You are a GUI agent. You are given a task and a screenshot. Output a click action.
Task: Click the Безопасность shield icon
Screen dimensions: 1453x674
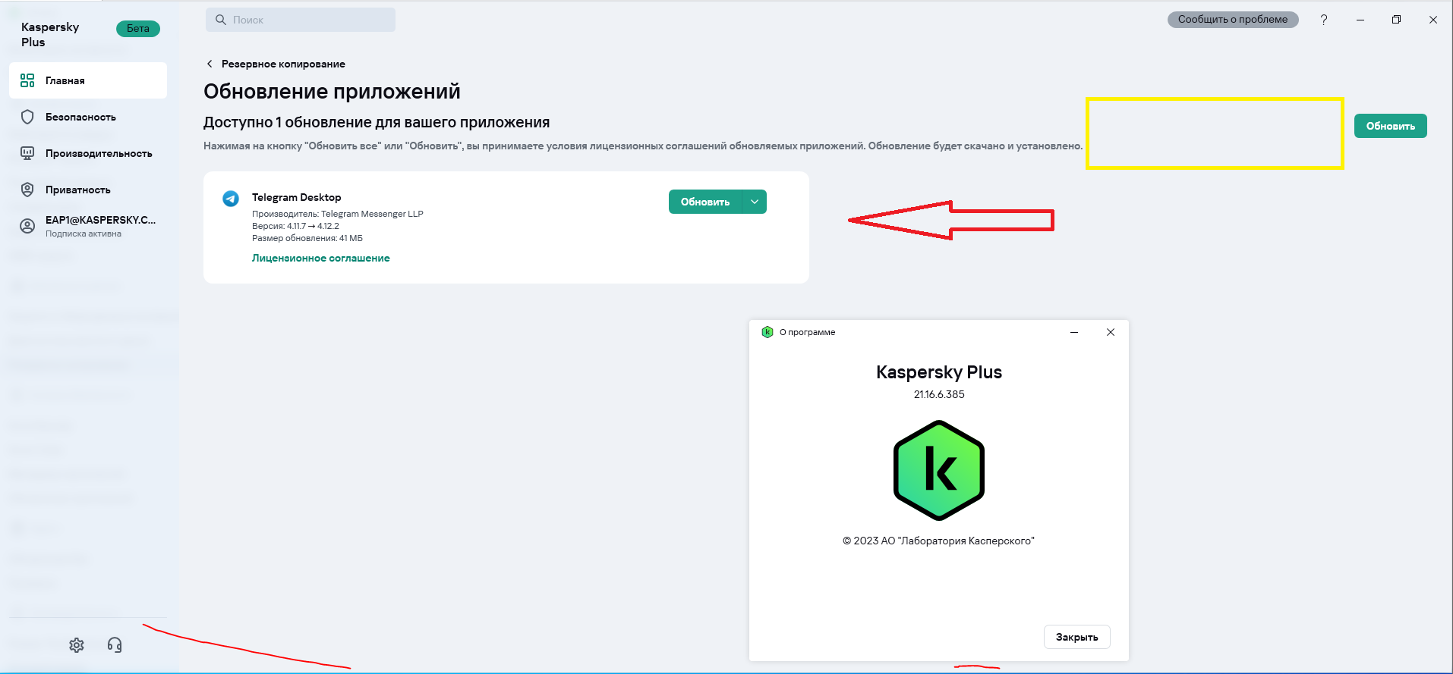[27, 117]
